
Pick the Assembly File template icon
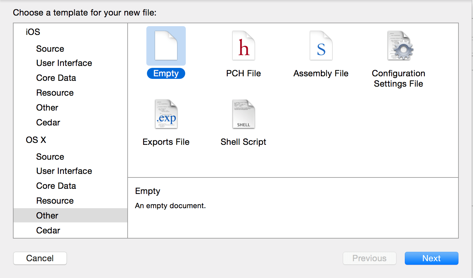click(321, 46)
